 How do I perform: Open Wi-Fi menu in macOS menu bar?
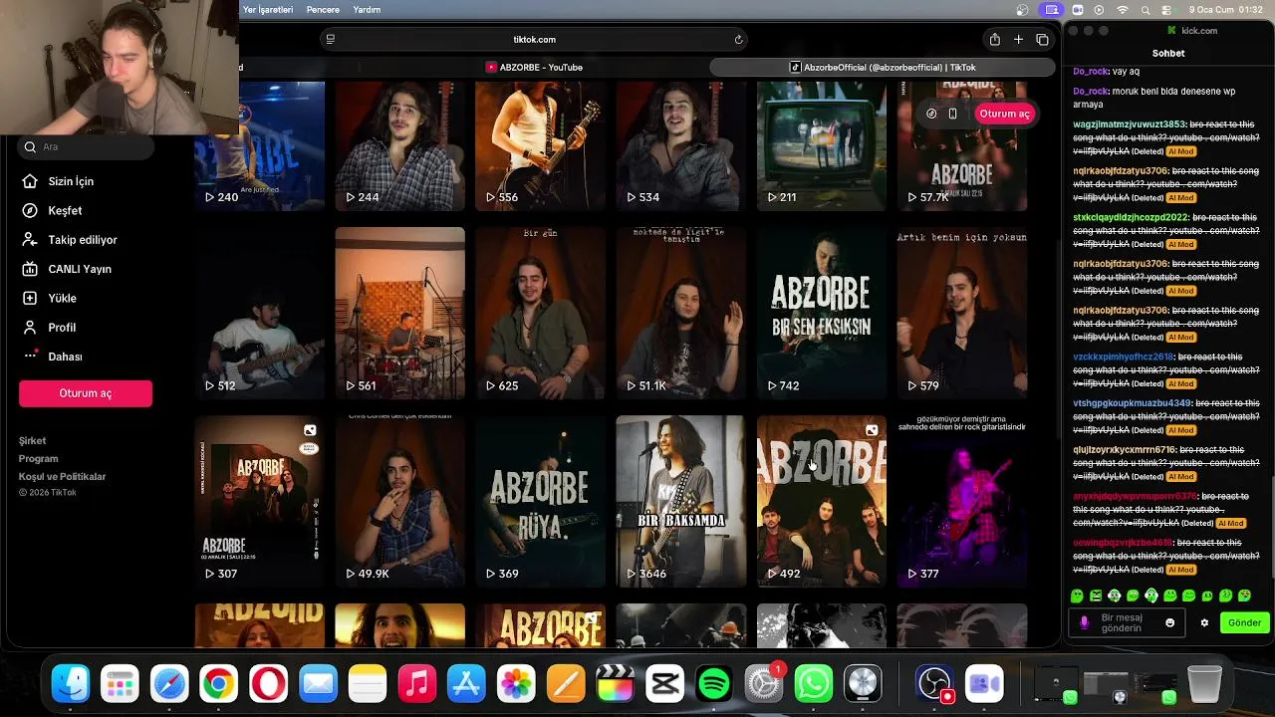click(1123, 10)
